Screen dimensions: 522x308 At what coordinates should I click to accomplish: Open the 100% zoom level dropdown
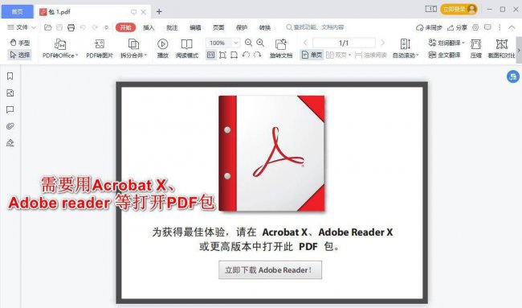[x=235, y=43]
